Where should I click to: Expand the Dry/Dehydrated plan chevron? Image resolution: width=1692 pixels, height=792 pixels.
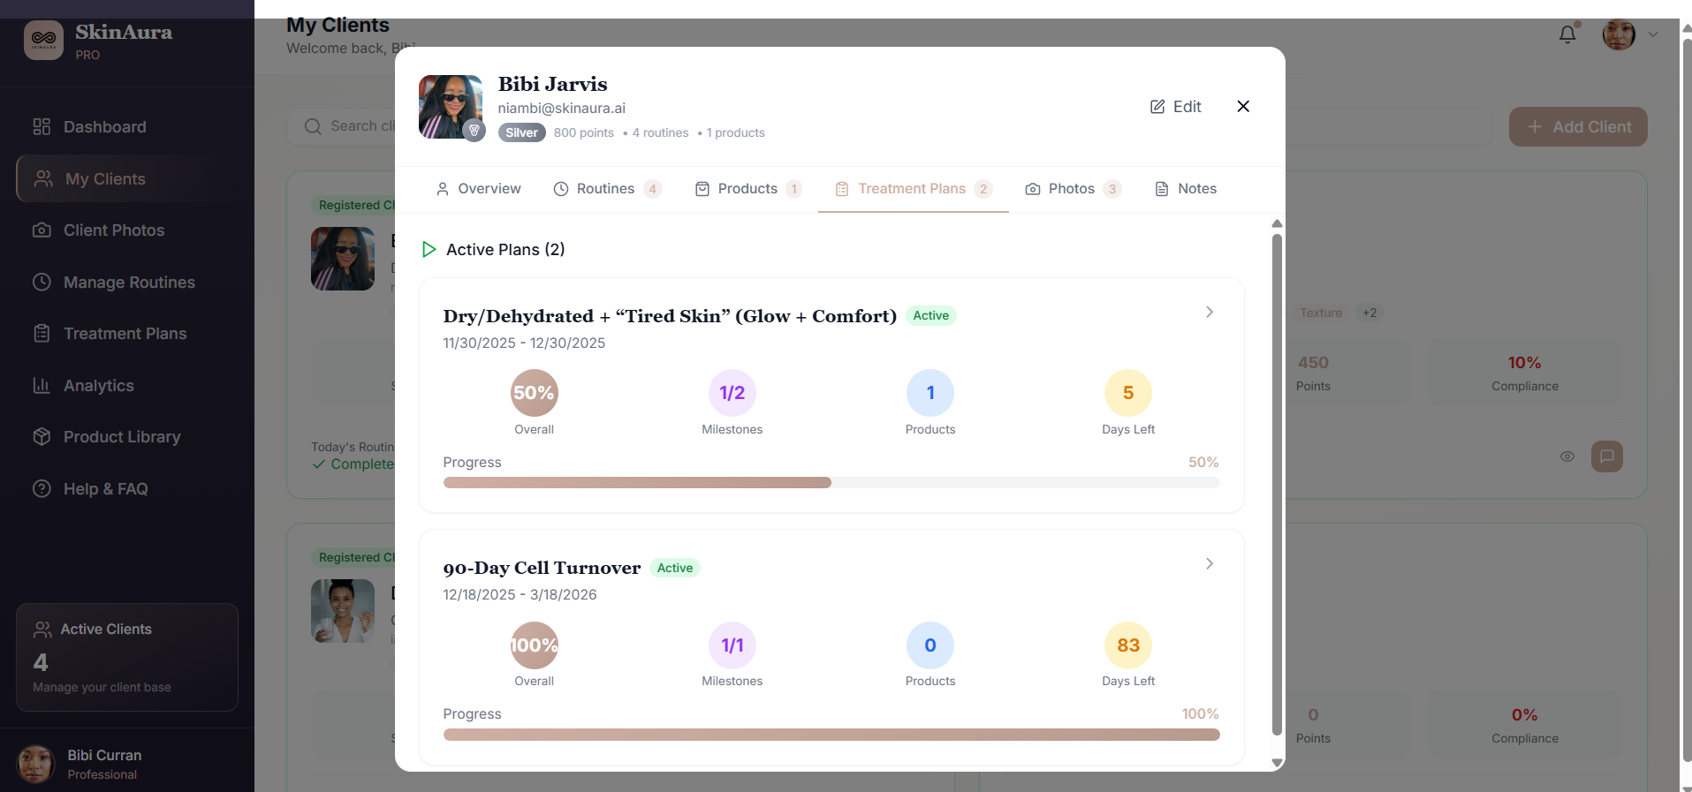click(x=1209, y=313)
